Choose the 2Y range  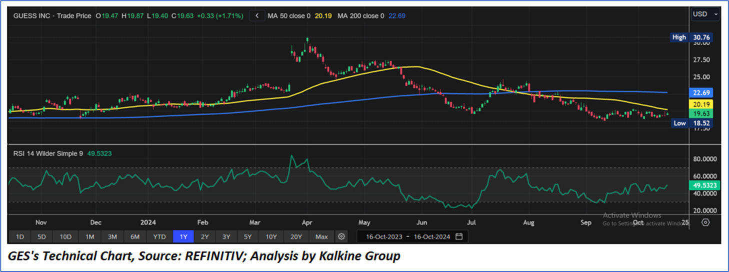coord(205,236)
